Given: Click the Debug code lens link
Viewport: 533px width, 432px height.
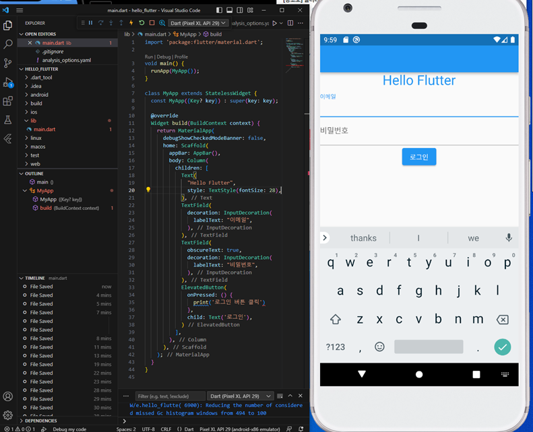Looking at the screenshot, I should 164,57.
